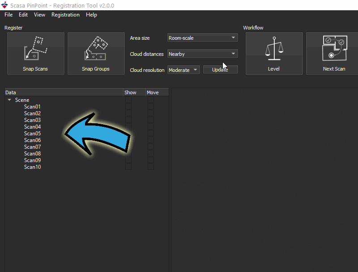The height and width of the screenshot is (272, 358).
Task: Click the Data column header
Action: tap(64, 92)
